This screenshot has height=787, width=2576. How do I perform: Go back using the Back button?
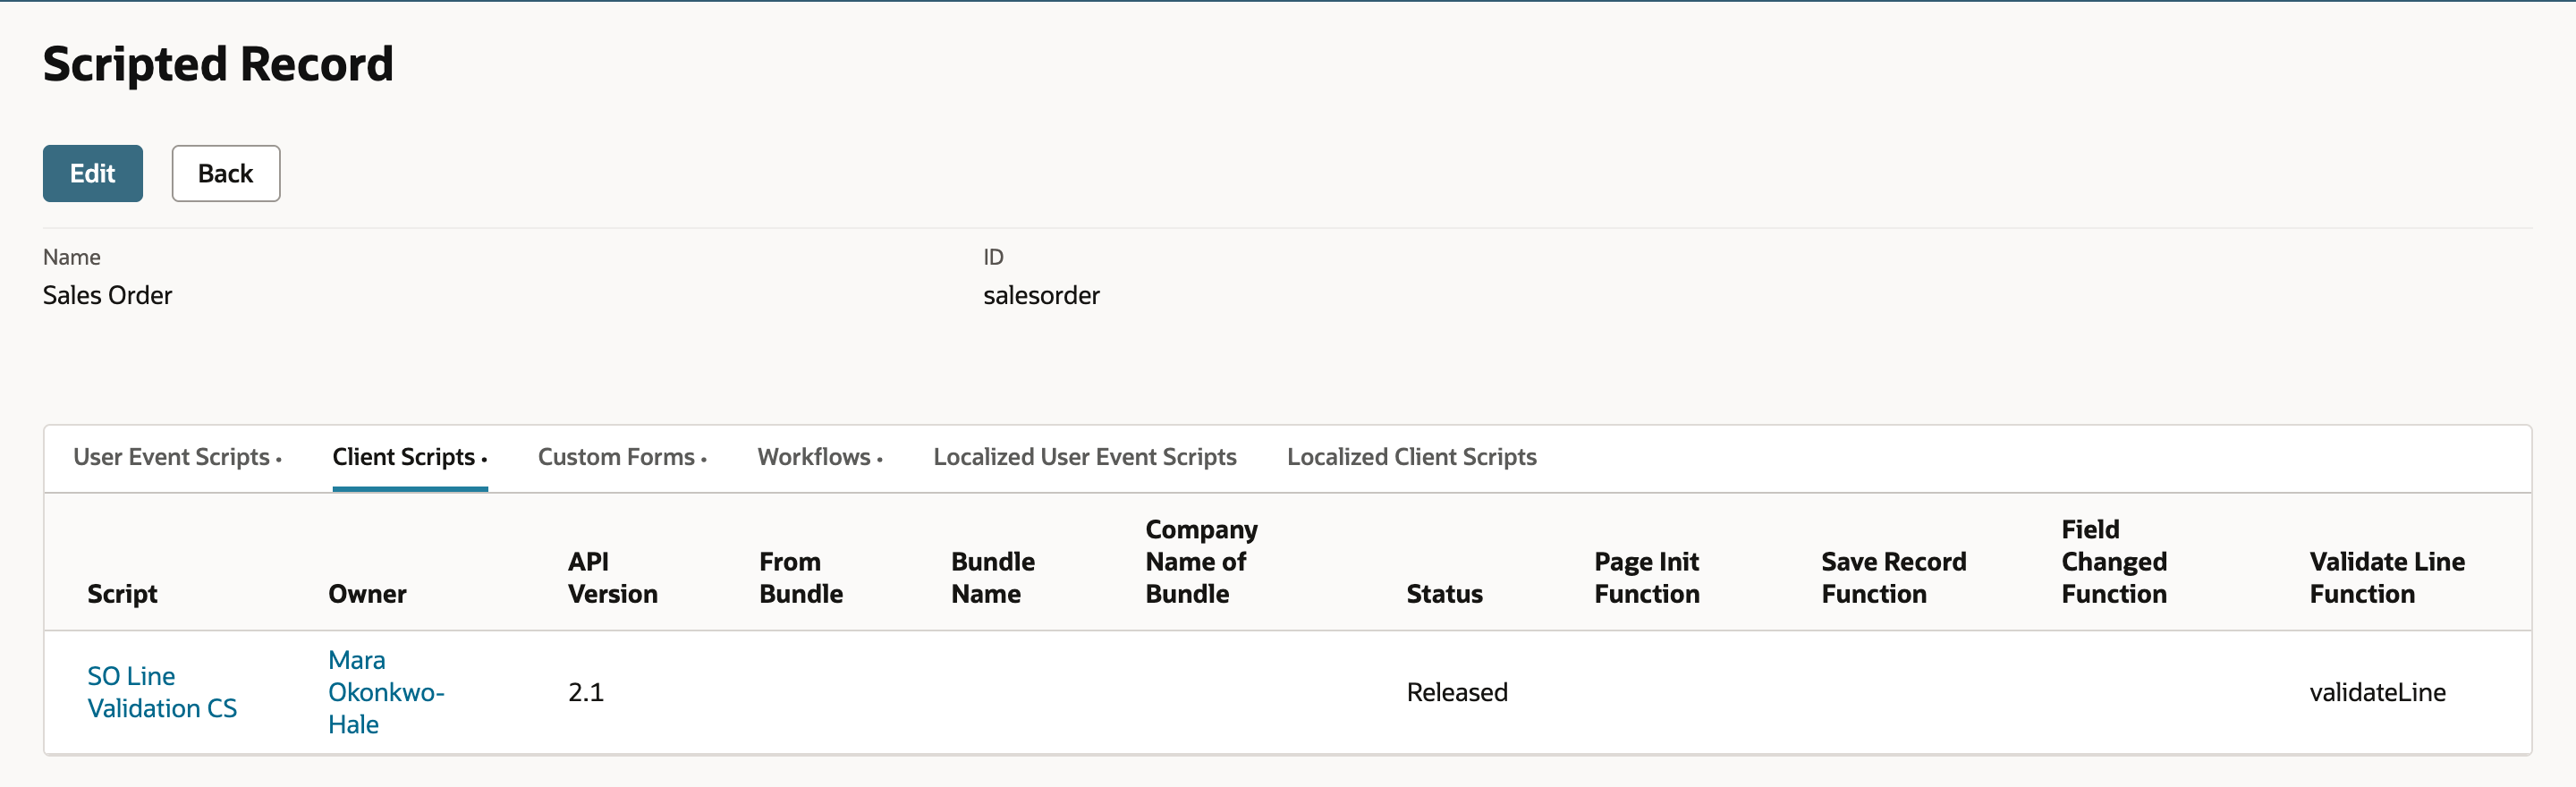[226, 173]
